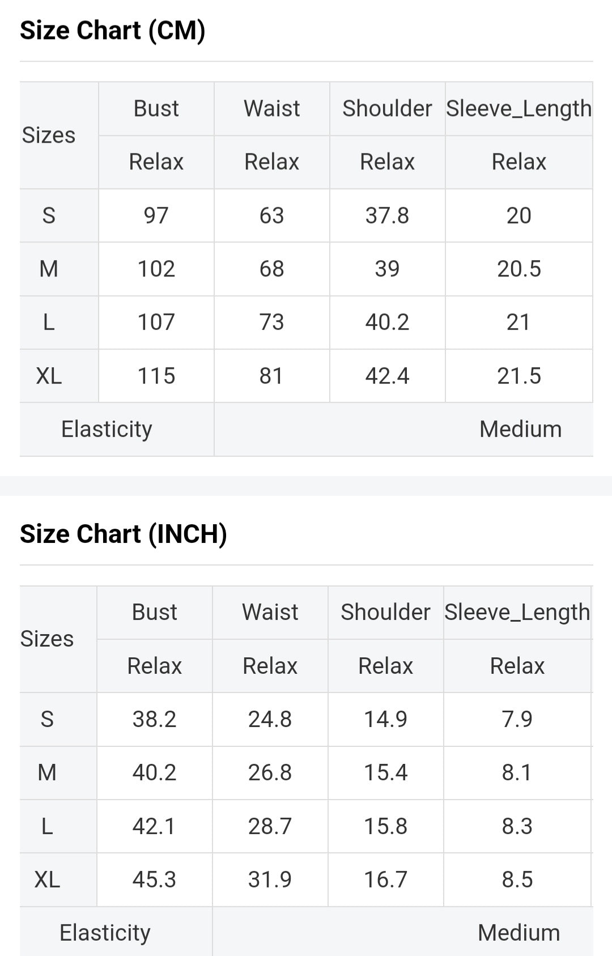Image resolution: width=612 pixels, height=956 pixels.
Task: Click the shoulder value 37.8
Action: (387, 215)
